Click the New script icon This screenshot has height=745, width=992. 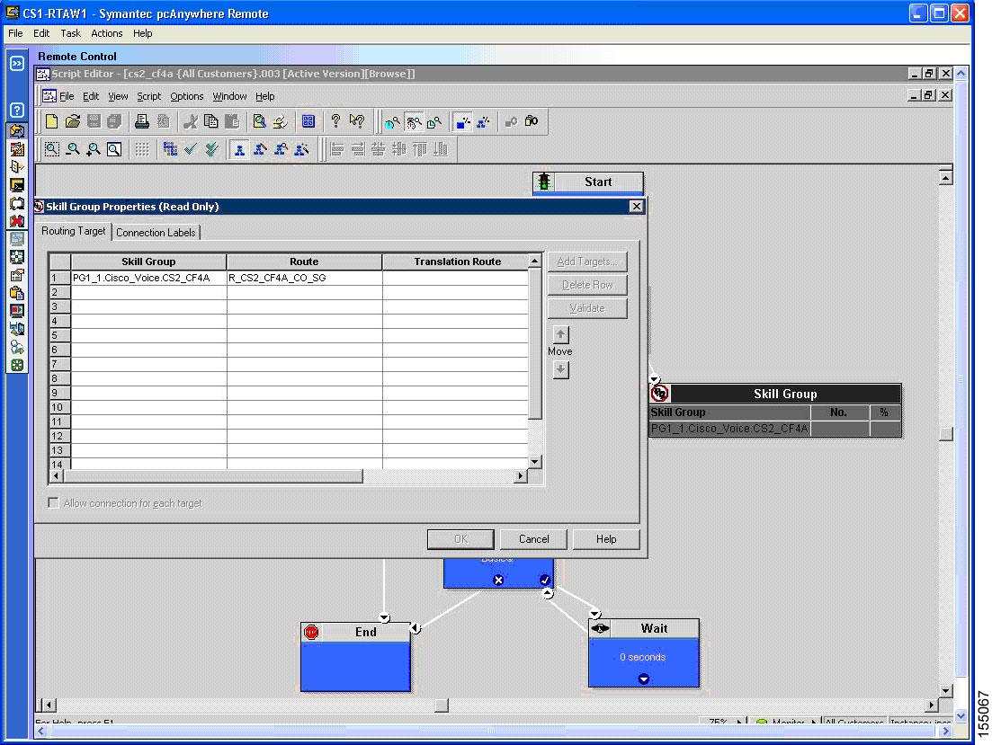coord(52,121)
